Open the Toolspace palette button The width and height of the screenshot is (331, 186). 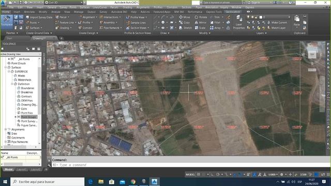tap(7, 22)
